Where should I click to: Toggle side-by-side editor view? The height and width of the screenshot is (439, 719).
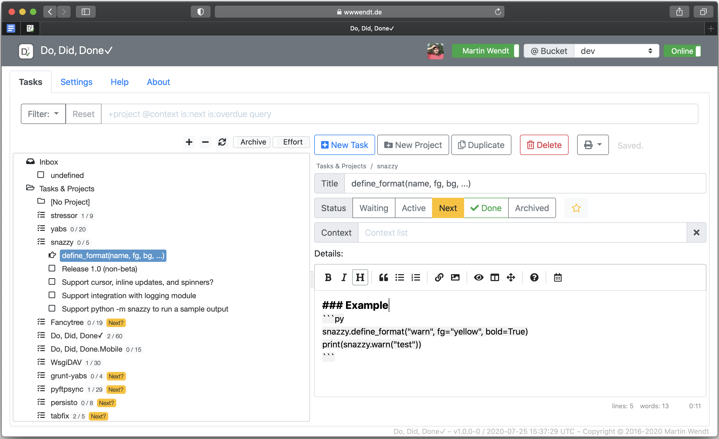[x=495, y=277]
